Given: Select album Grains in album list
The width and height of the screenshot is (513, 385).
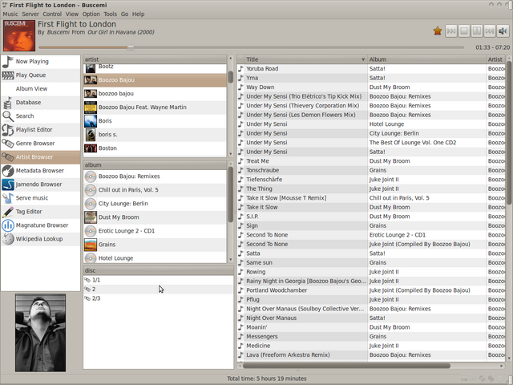Looking at the screenshot, I should tap(155, 245).
